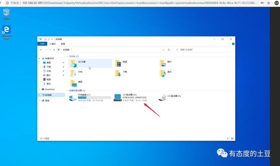
Task: Expand the ribbon with the chevron
Action: point(229,44)
